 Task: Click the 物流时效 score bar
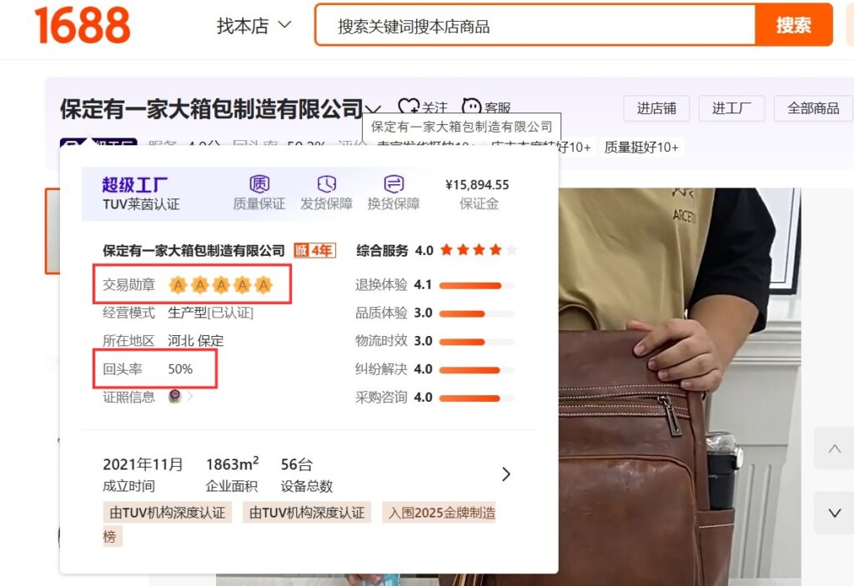point(477,342)
